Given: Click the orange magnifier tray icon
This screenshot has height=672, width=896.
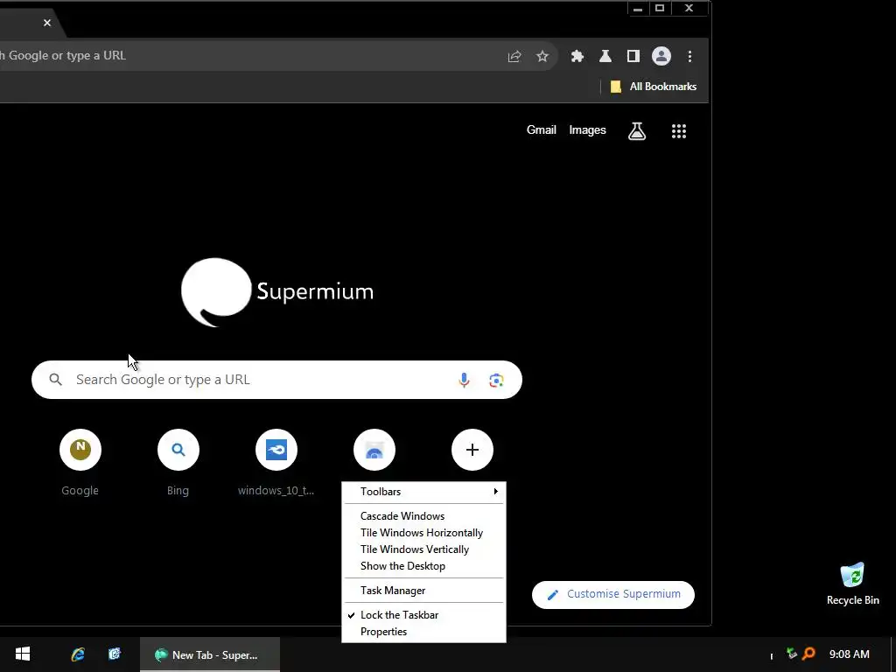Looking at the screenshot, I should [x=808, y=653].
